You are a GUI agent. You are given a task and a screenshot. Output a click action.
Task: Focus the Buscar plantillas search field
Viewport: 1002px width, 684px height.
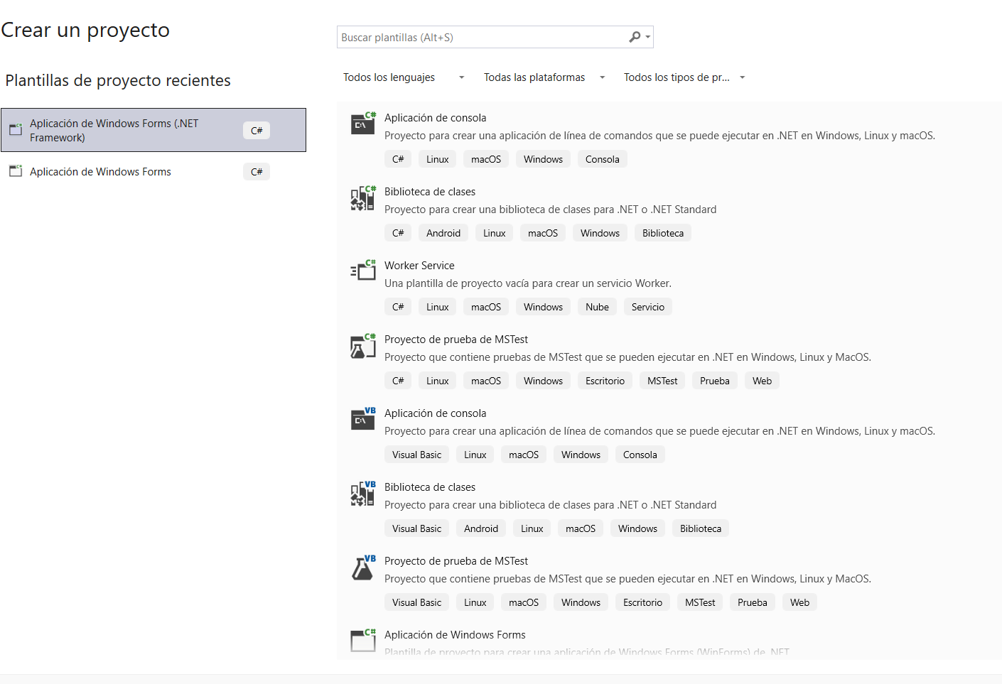click(x=482, y=38)
